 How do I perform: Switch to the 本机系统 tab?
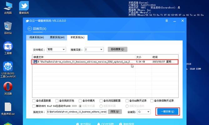pyautogui.click(x=77, y=37)
